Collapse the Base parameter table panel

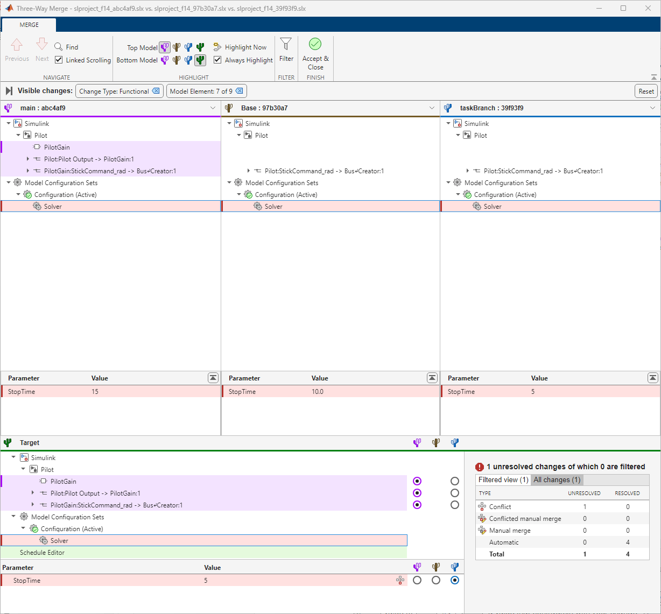432,378
